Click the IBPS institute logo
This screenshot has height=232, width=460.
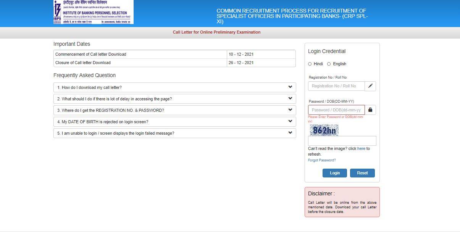(94, 12)
